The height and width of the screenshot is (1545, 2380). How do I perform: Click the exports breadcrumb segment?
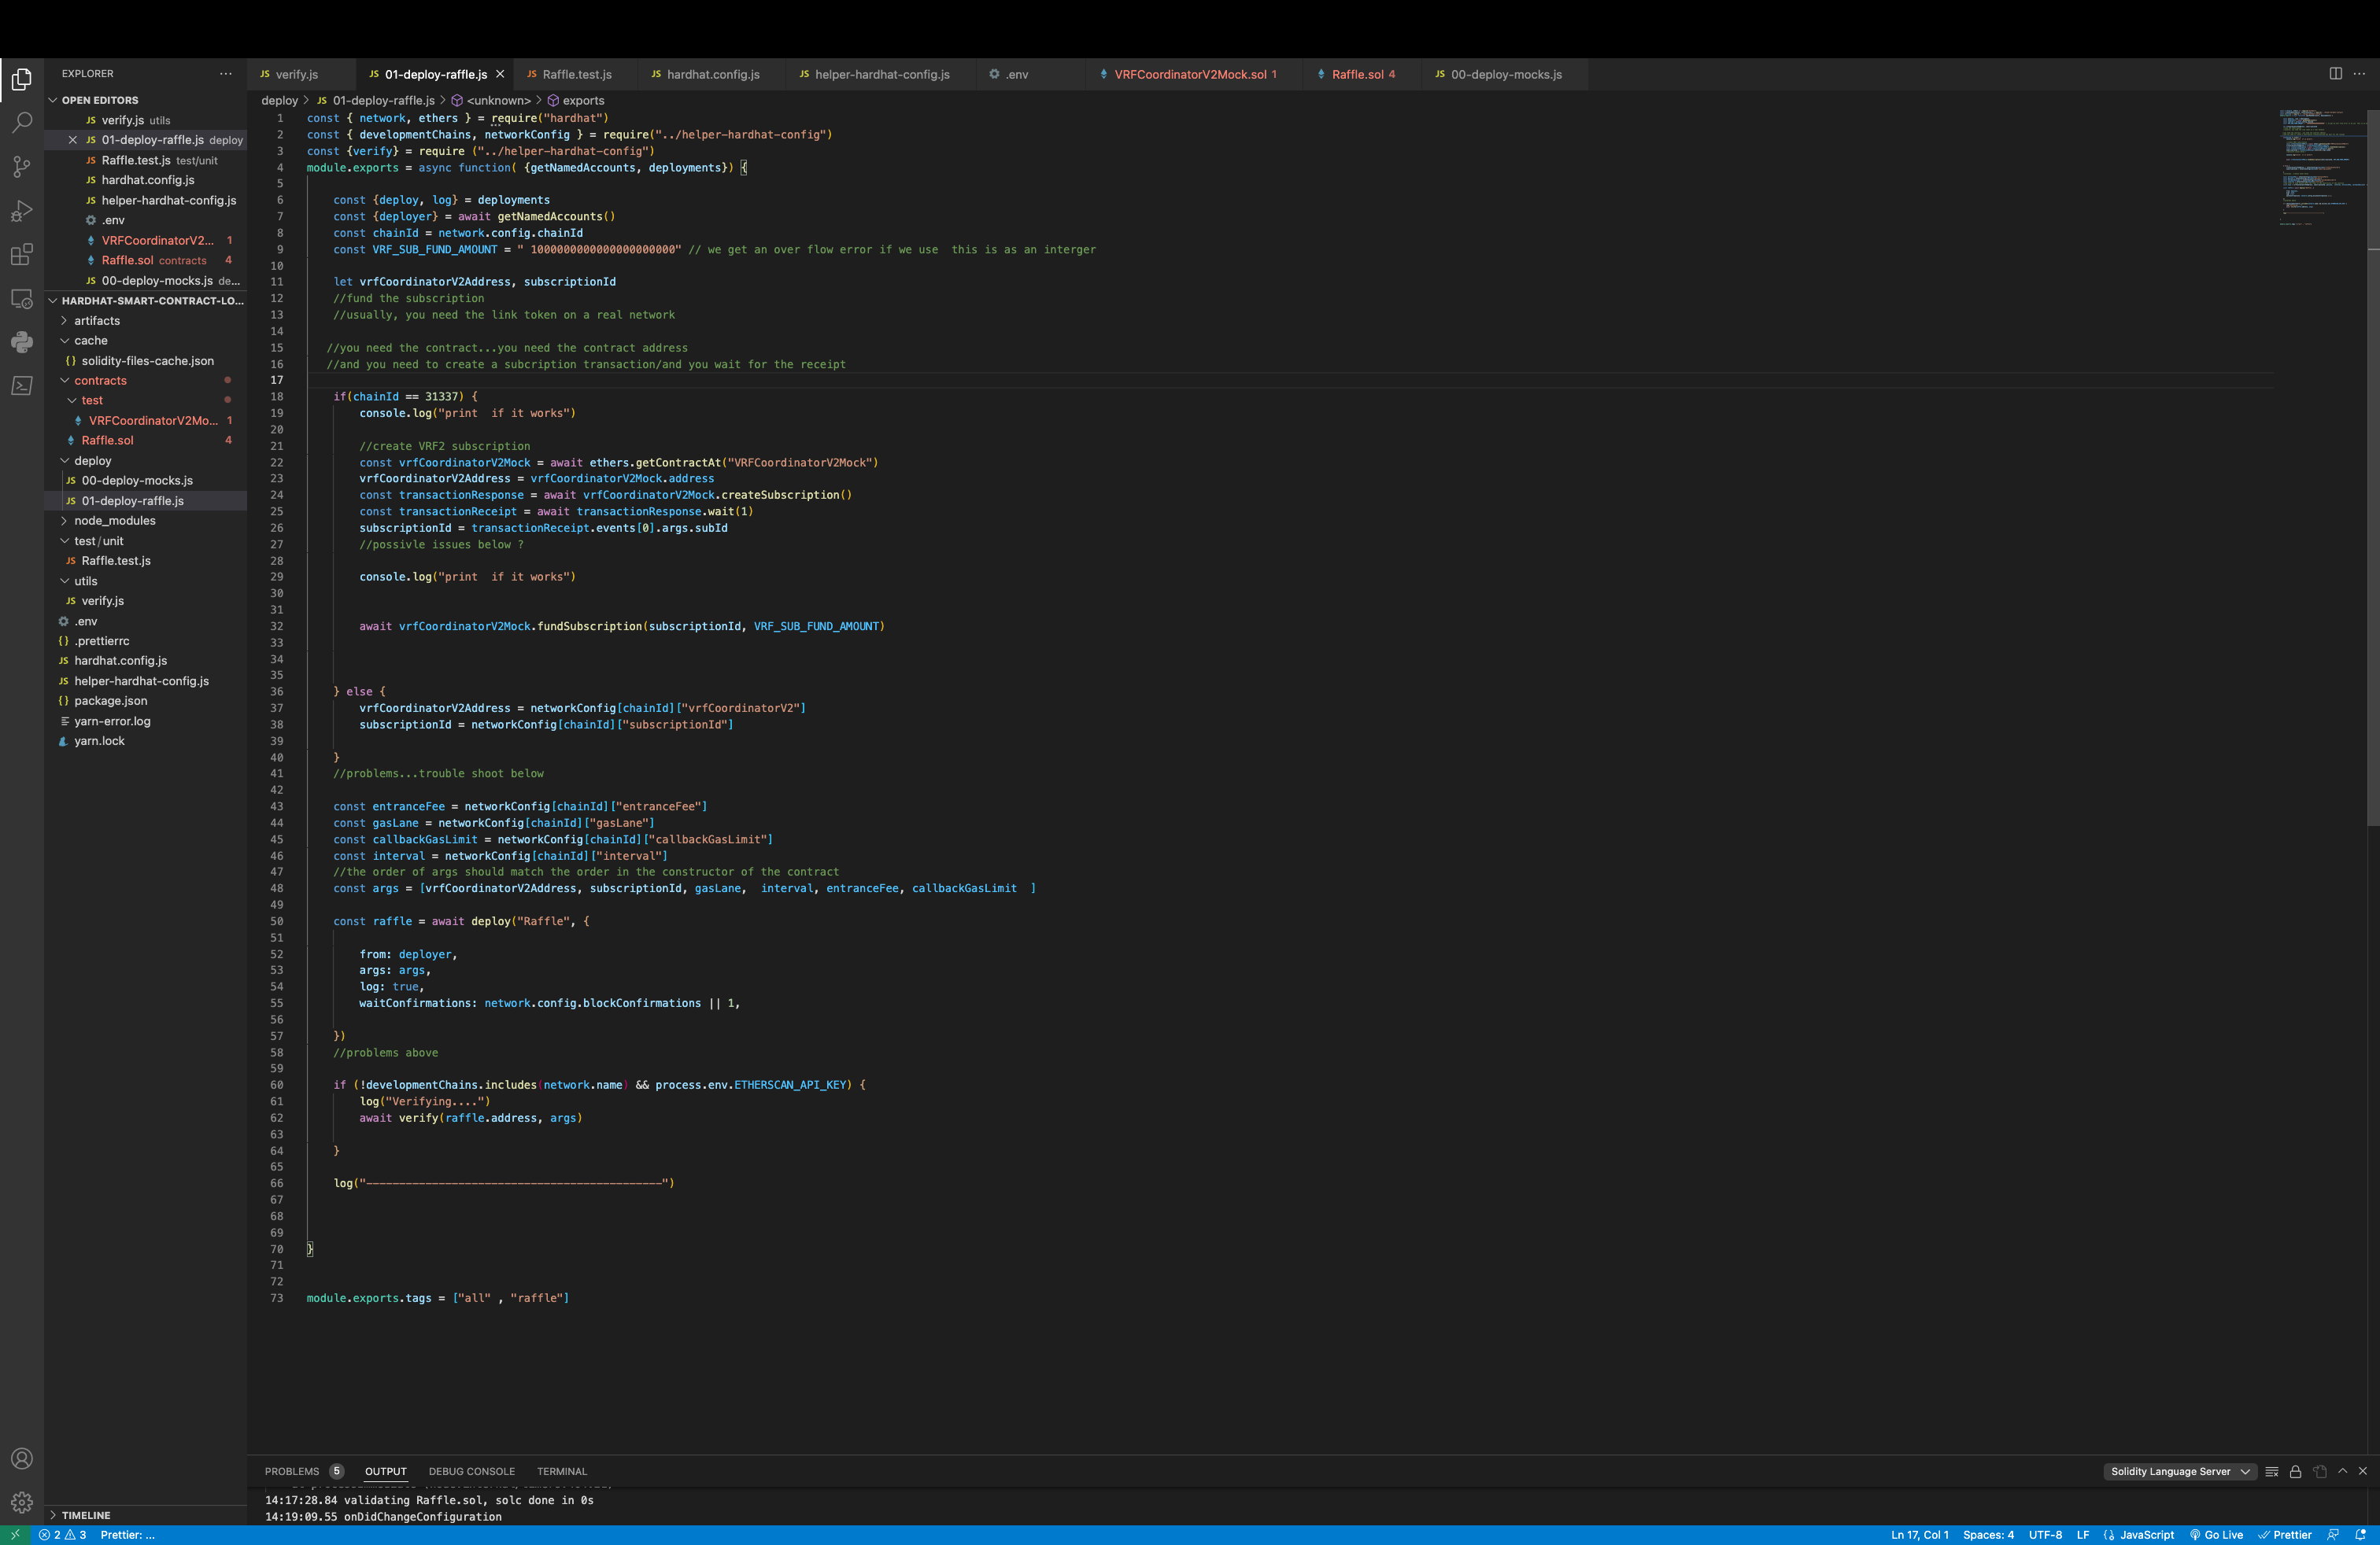point(575,100)
